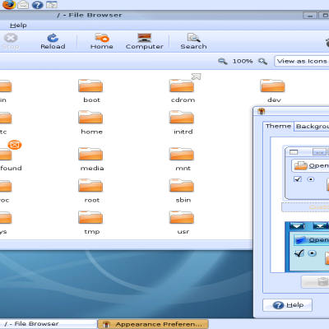Click the Help button in Appearance Preferences
Screen dimensions: 329x329
point(288,305)
